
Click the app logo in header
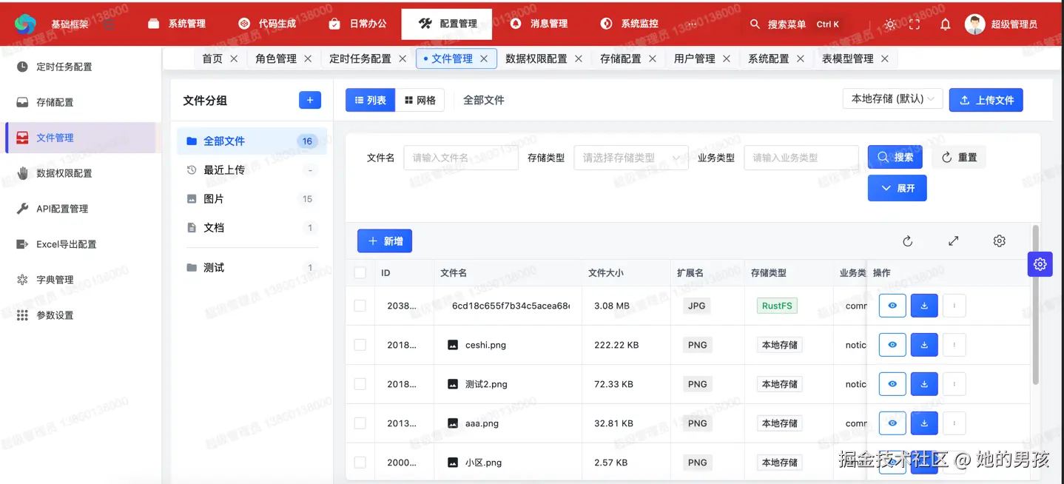point(25,24)
